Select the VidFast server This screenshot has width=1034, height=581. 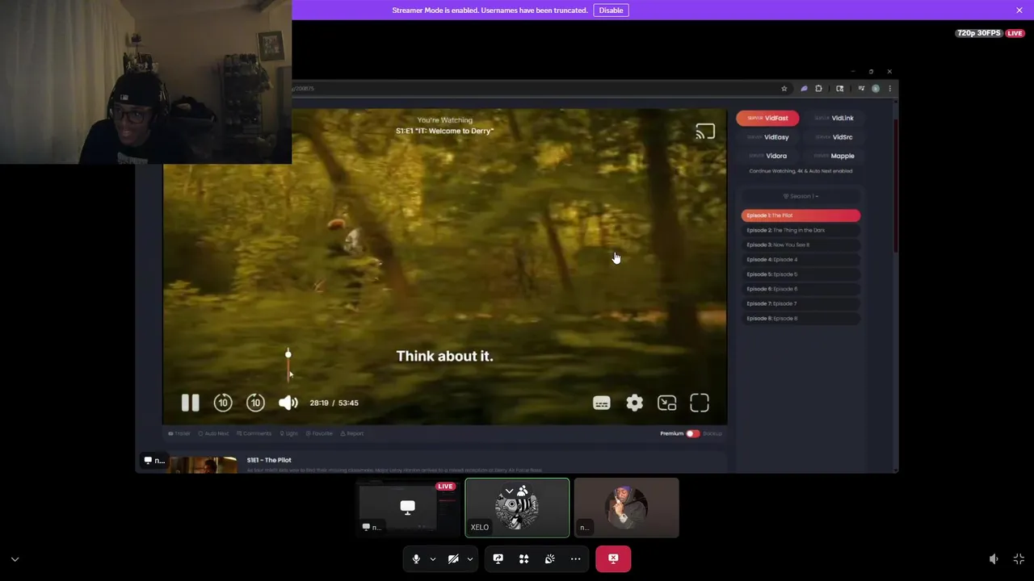coord(767,118)
